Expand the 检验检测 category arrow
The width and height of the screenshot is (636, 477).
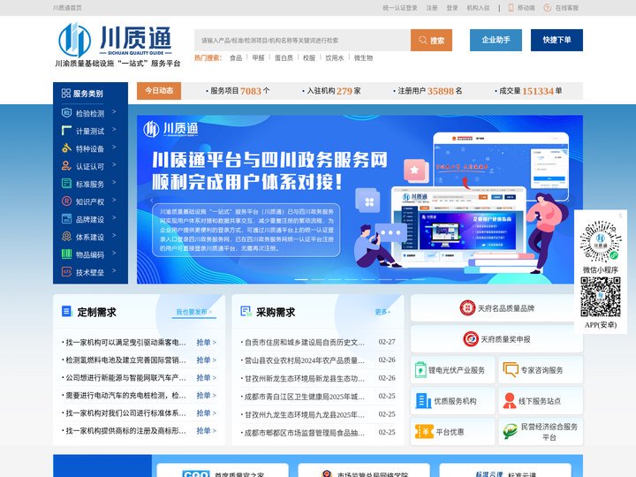point(114,111)
